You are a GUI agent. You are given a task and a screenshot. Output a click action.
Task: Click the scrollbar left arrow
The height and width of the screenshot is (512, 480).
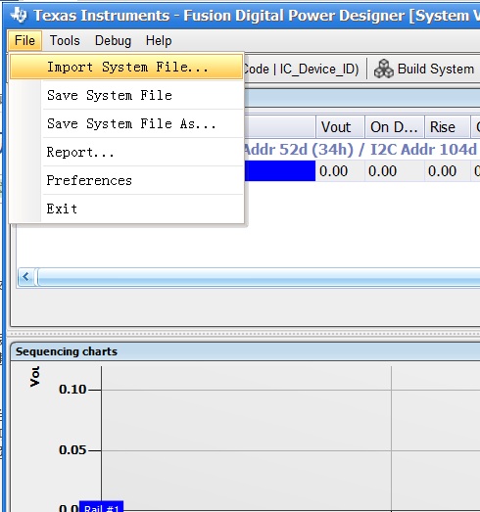[x=26, y=277]
